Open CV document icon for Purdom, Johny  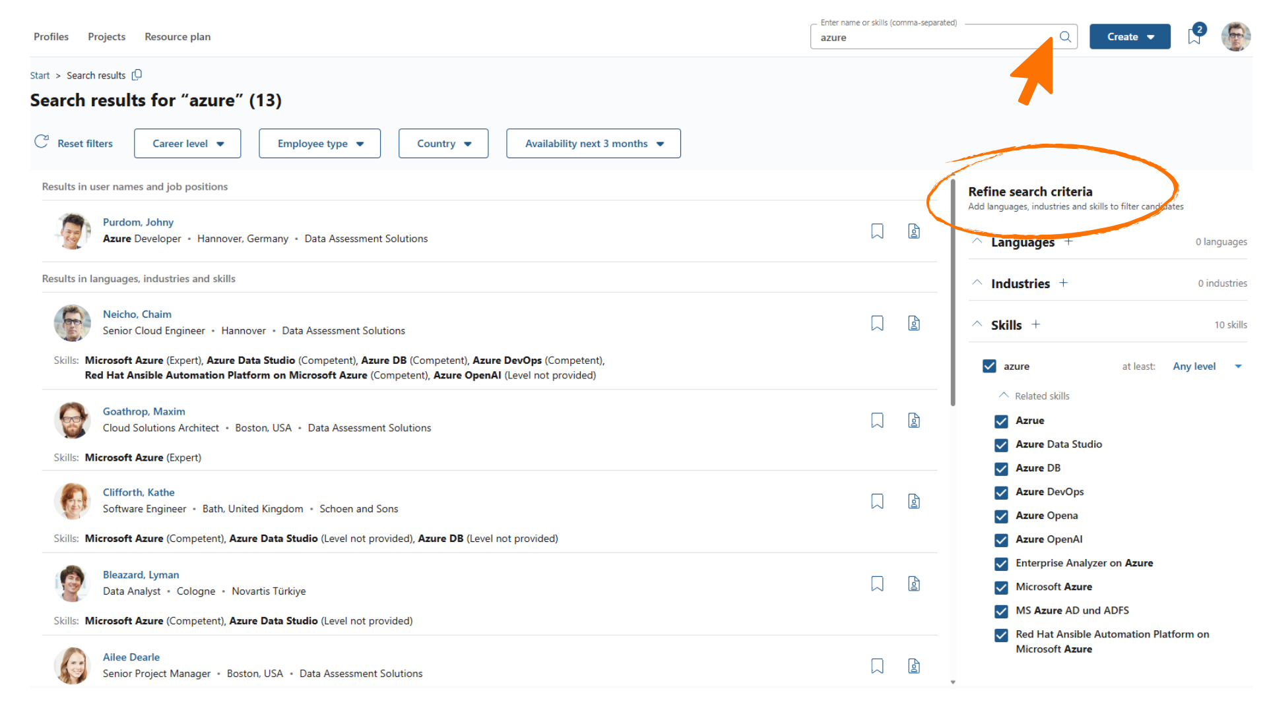point(914,231)
